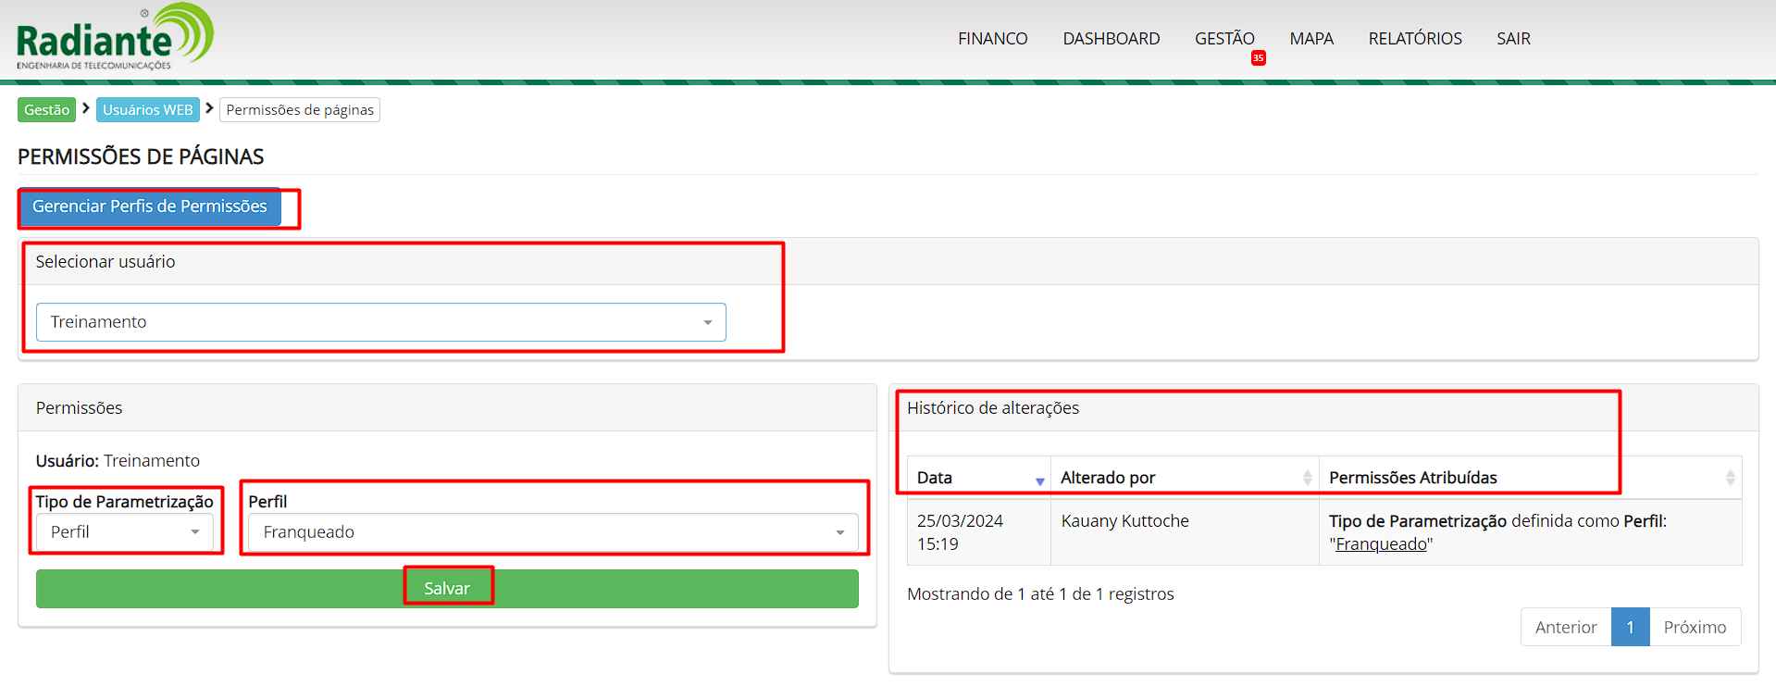
Task: Sort by Data column arrow
Action: (x=1039, y=480)
